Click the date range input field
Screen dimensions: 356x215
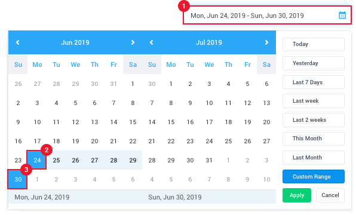click(x=267, y=15)
